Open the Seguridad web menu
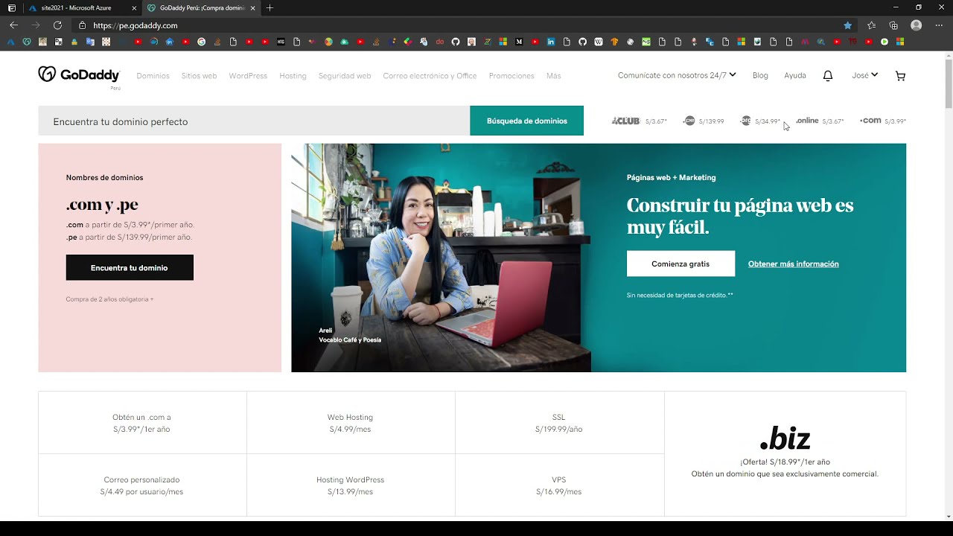Screen dimensions: 953x536 345,76
